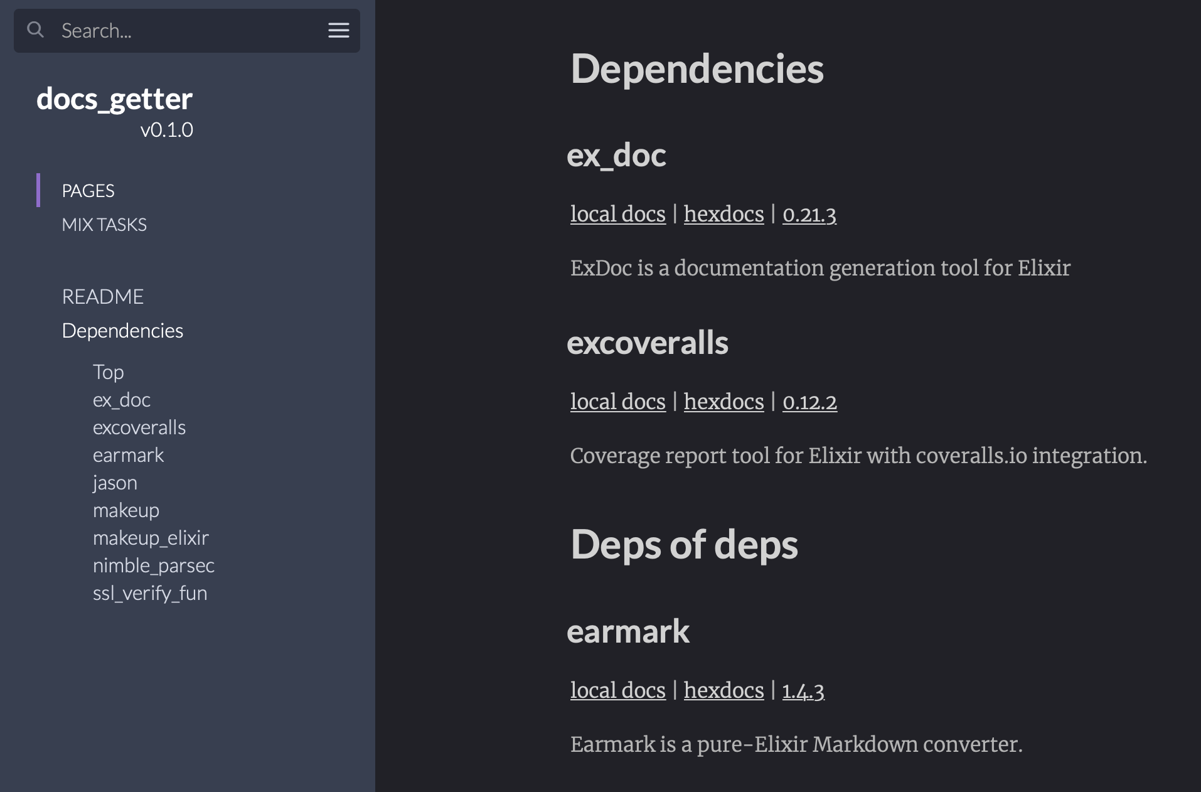Open hexdocs for ex_doc

[x=723, y=214]
